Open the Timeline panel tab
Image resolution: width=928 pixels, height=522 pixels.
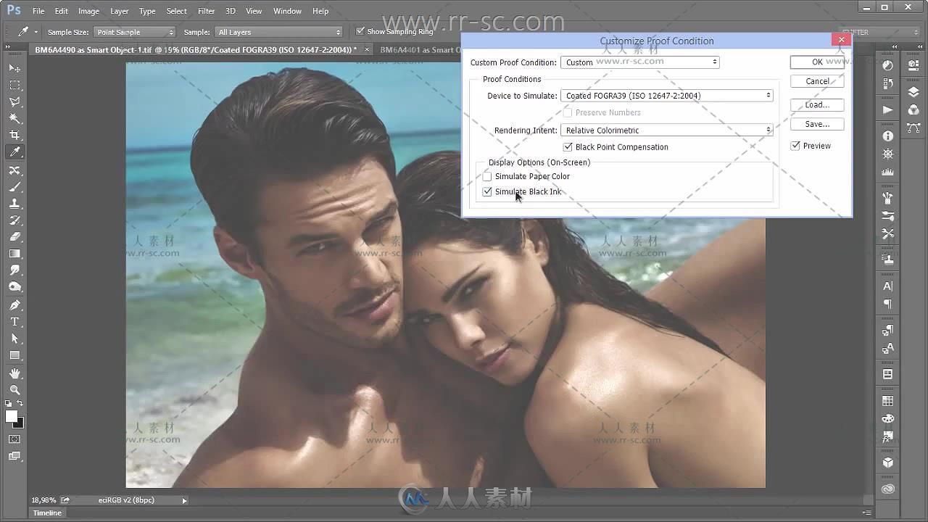click(47, 513)
